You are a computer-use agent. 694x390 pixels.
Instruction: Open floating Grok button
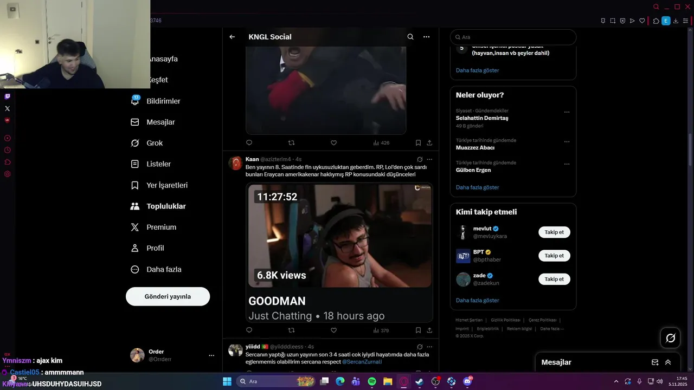pyautogui.click(x=670, y=338)
